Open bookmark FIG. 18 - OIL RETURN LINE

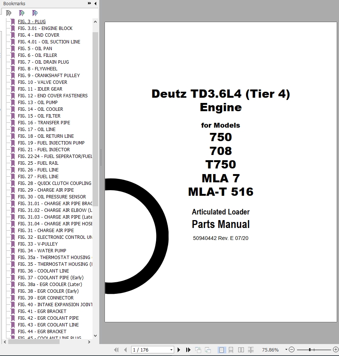pyautogui.click(x=46, y=136)
